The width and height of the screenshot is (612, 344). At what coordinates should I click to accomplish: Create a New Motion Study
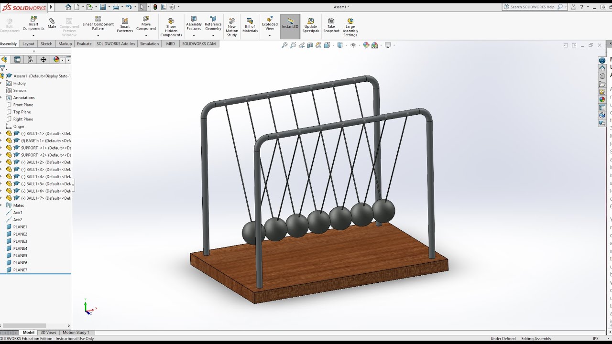(232, 27)
